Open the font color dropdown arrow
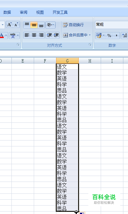This screenshot has height=214, width=128. 6,35
